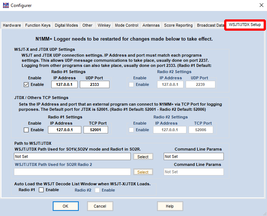Click the SO2R Radio 2 path field
Screen dimensions: 267x216
[72, 172]
